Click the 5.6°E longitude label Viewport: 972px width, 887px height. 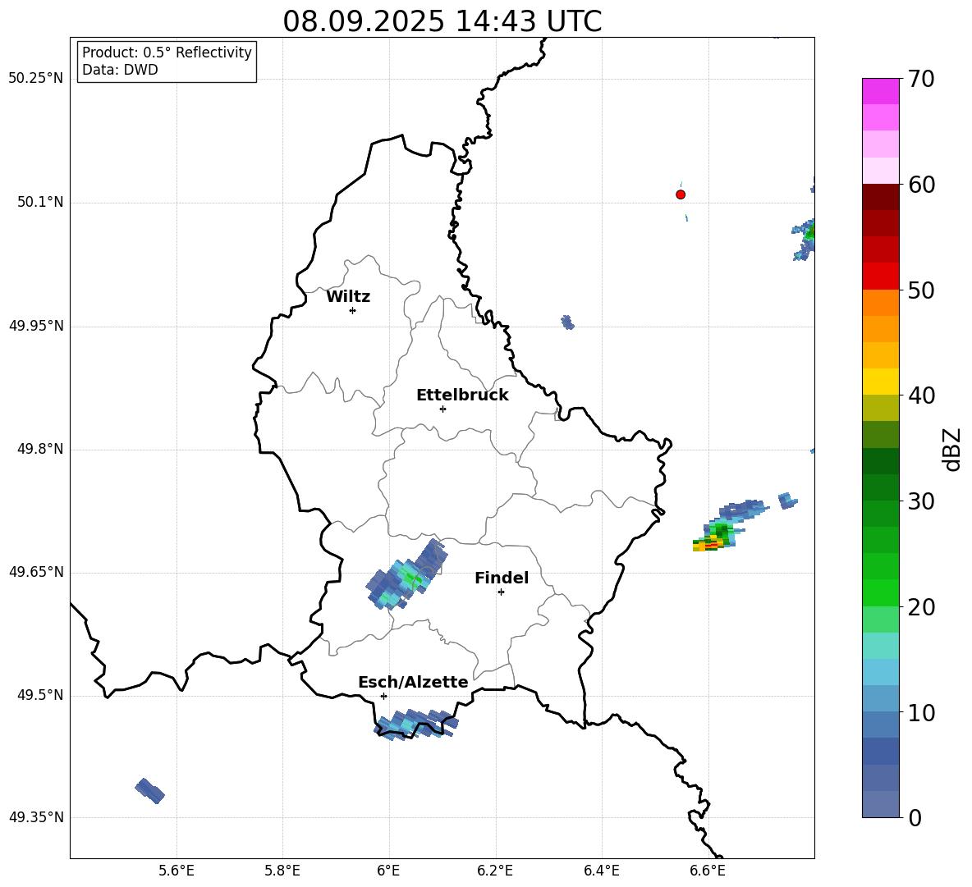177,871
